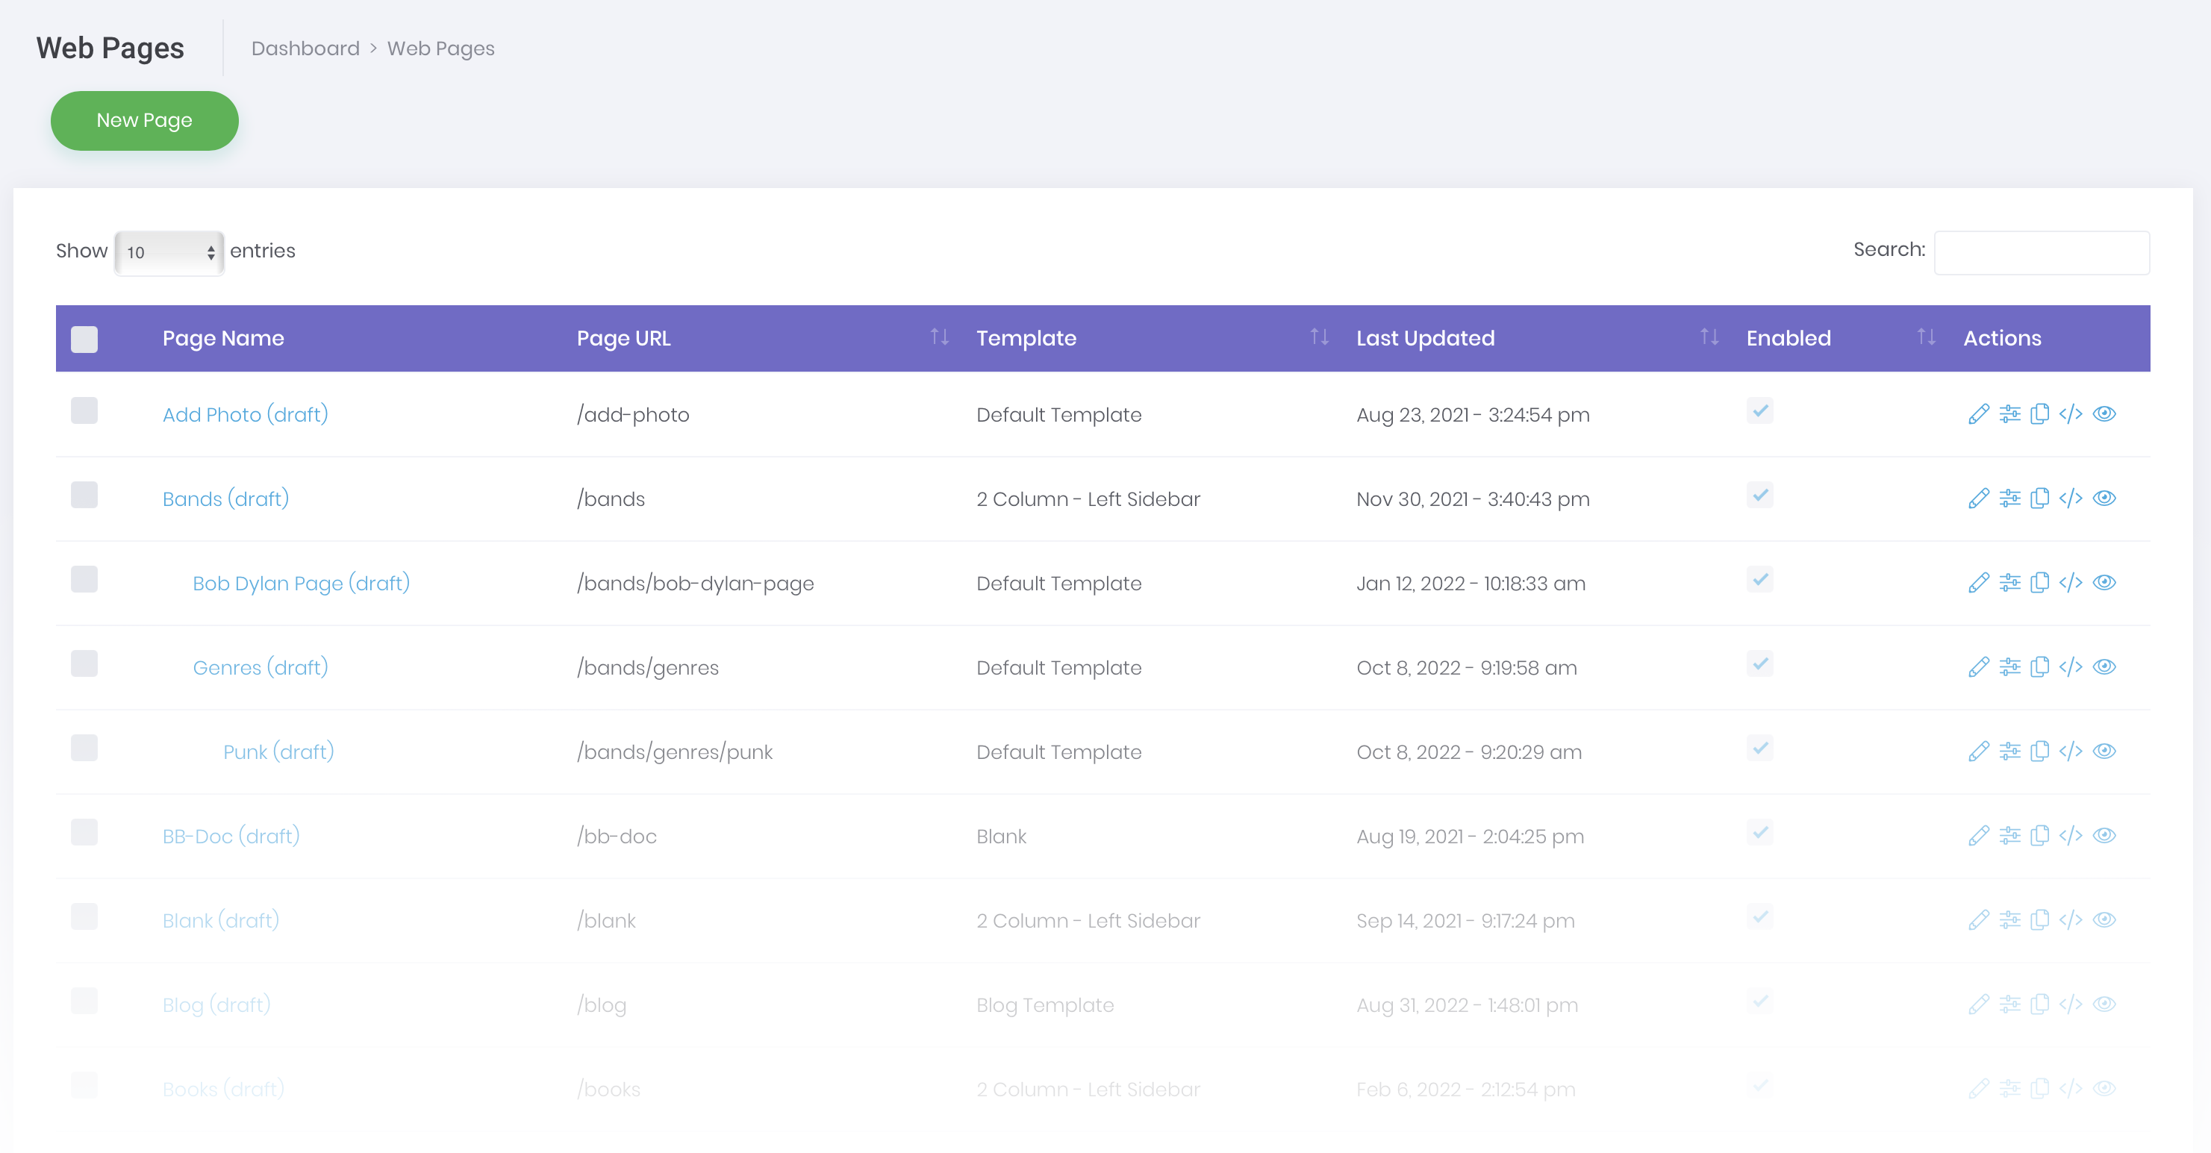The image size is (2211, 1153).
Task: Select the Add Photo row checkbox
Action: 84,410
